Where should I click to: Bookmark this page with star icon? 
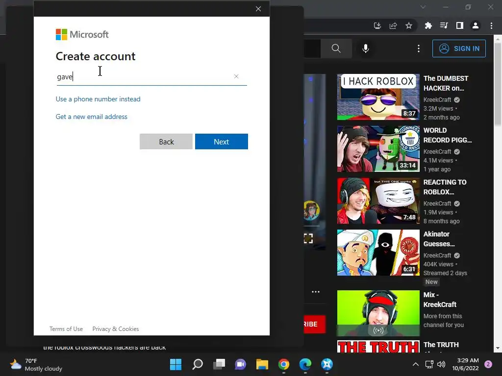pyautogui.click(x=409, y=25)
